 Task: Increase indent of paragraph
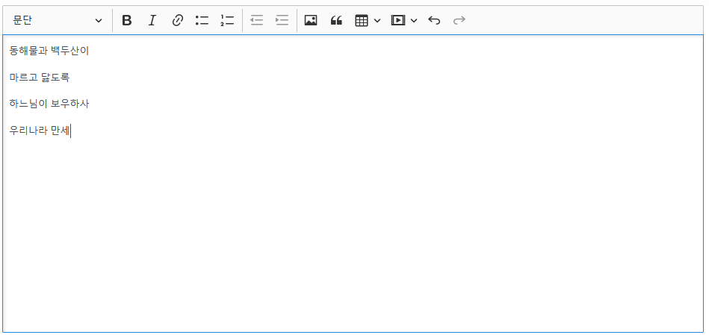pos(282,20)
